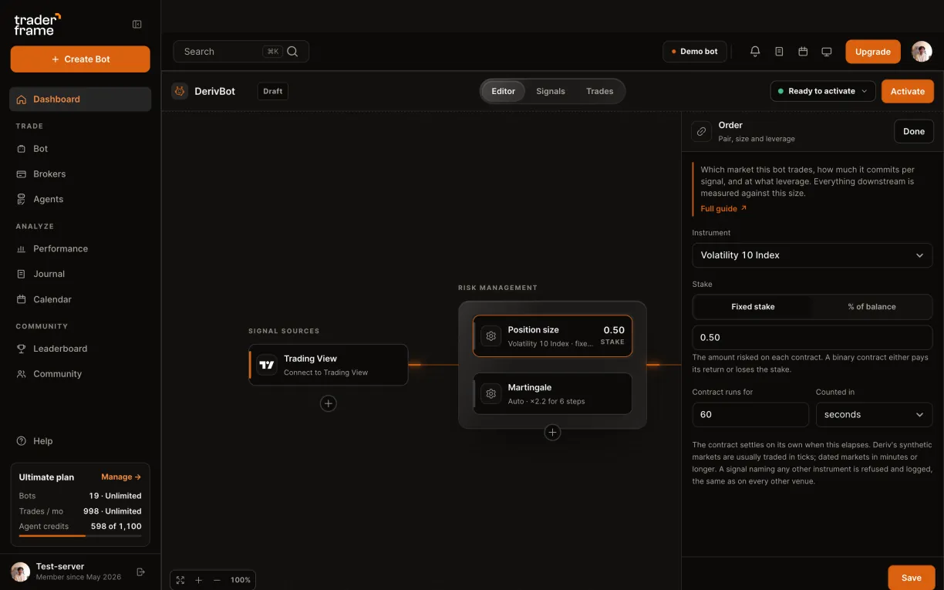
Task: Add a node below Trading View
Action: (329, 403)
